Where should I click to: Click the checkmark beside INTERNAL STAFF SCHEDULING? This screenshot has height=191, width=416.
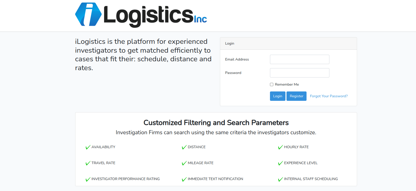click(x=280, y=179)
